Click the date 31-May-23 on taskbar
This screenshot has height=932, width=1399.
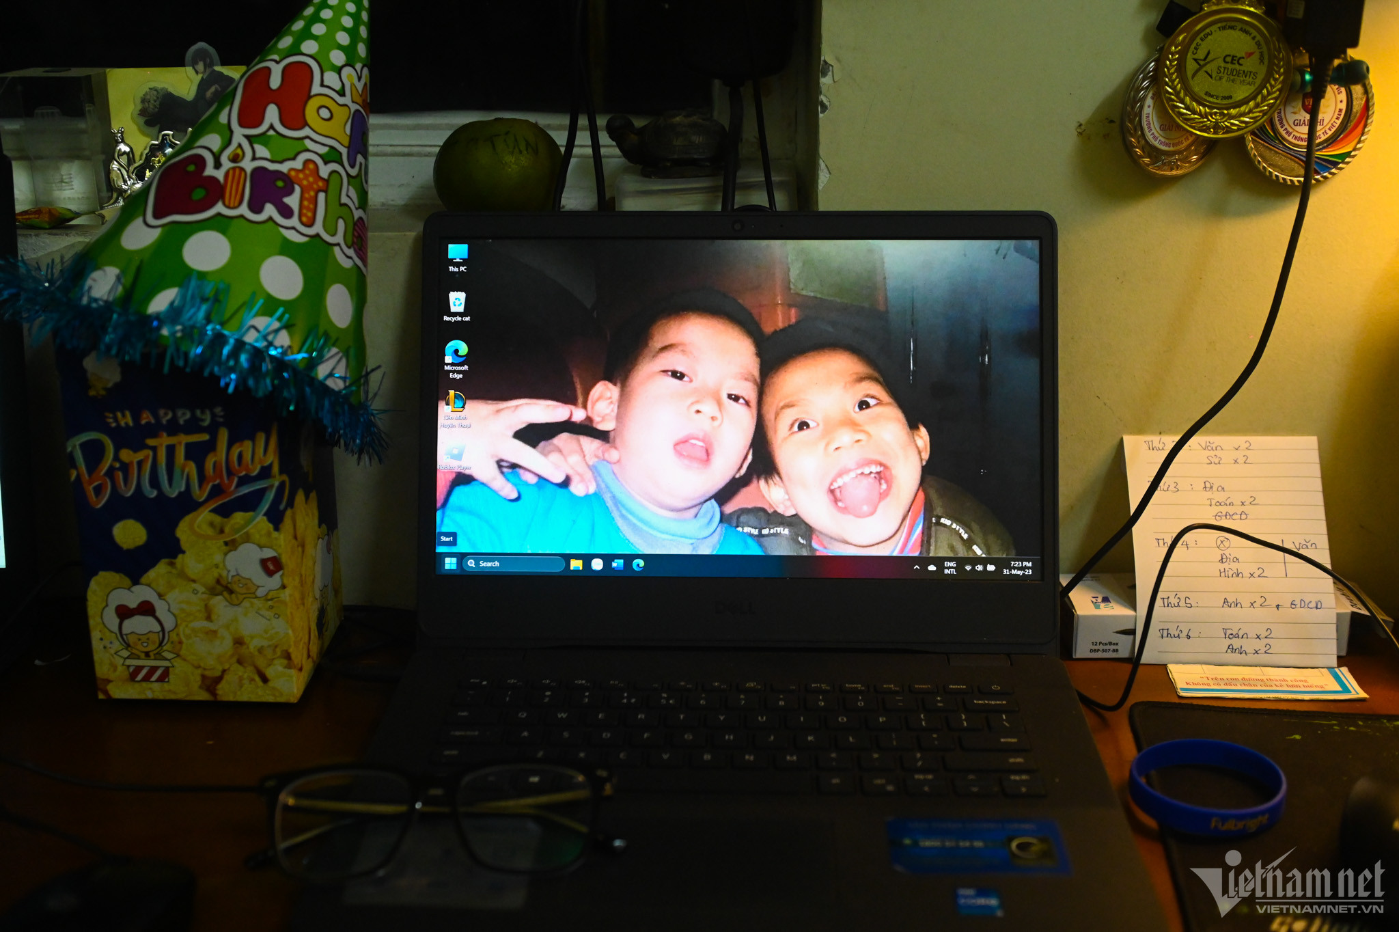(1017, 573)
